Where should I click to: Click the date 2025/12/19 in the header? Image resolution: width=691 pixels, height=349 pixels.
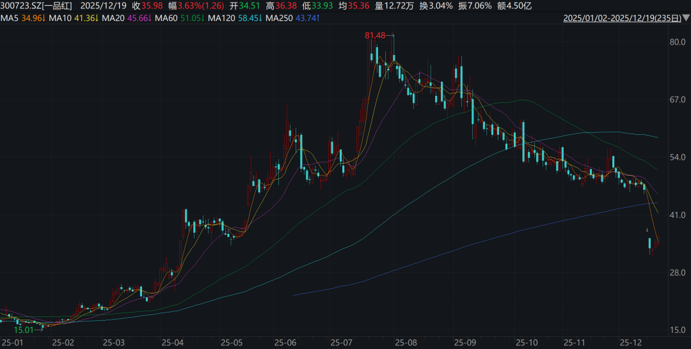104,6
